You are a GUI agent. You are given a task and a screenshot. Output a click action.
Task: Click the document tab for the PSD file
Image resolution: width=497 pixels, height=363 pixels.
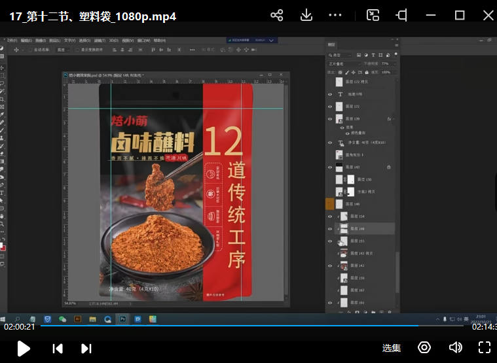(105, 75)
